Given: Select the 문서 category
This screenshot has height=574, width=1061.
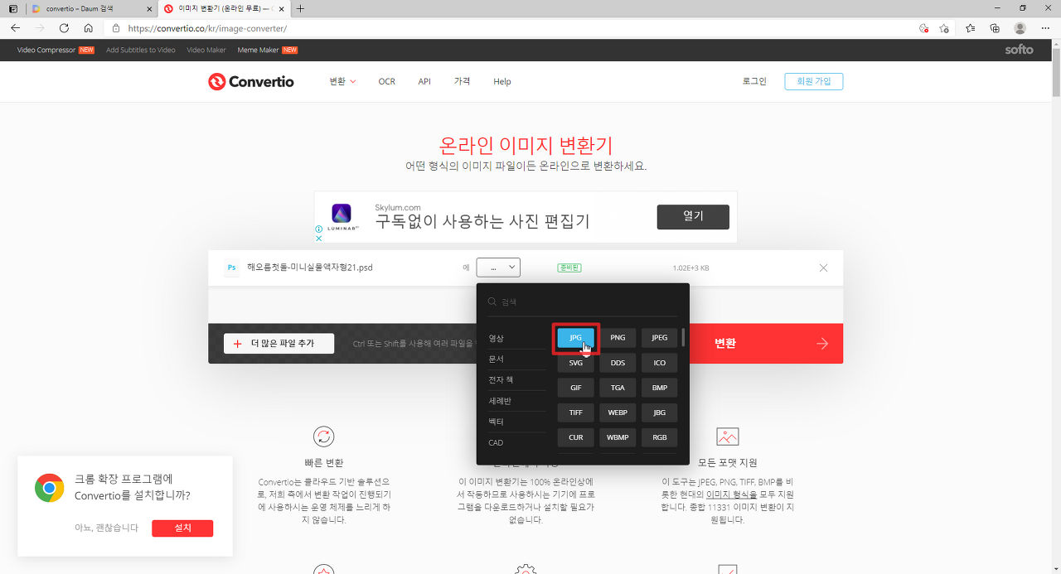Looking at the screenshot, I should [x=516, y=359].
